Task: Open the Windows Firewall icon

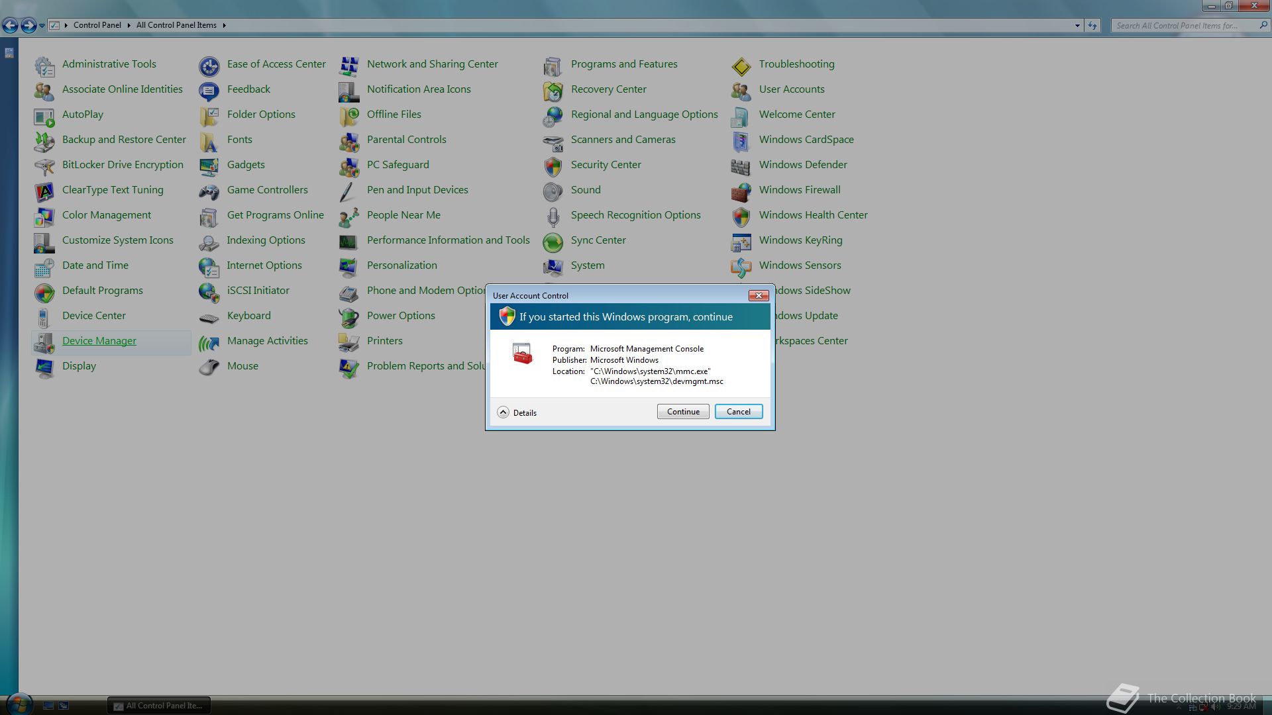Action: coord(741,191)
